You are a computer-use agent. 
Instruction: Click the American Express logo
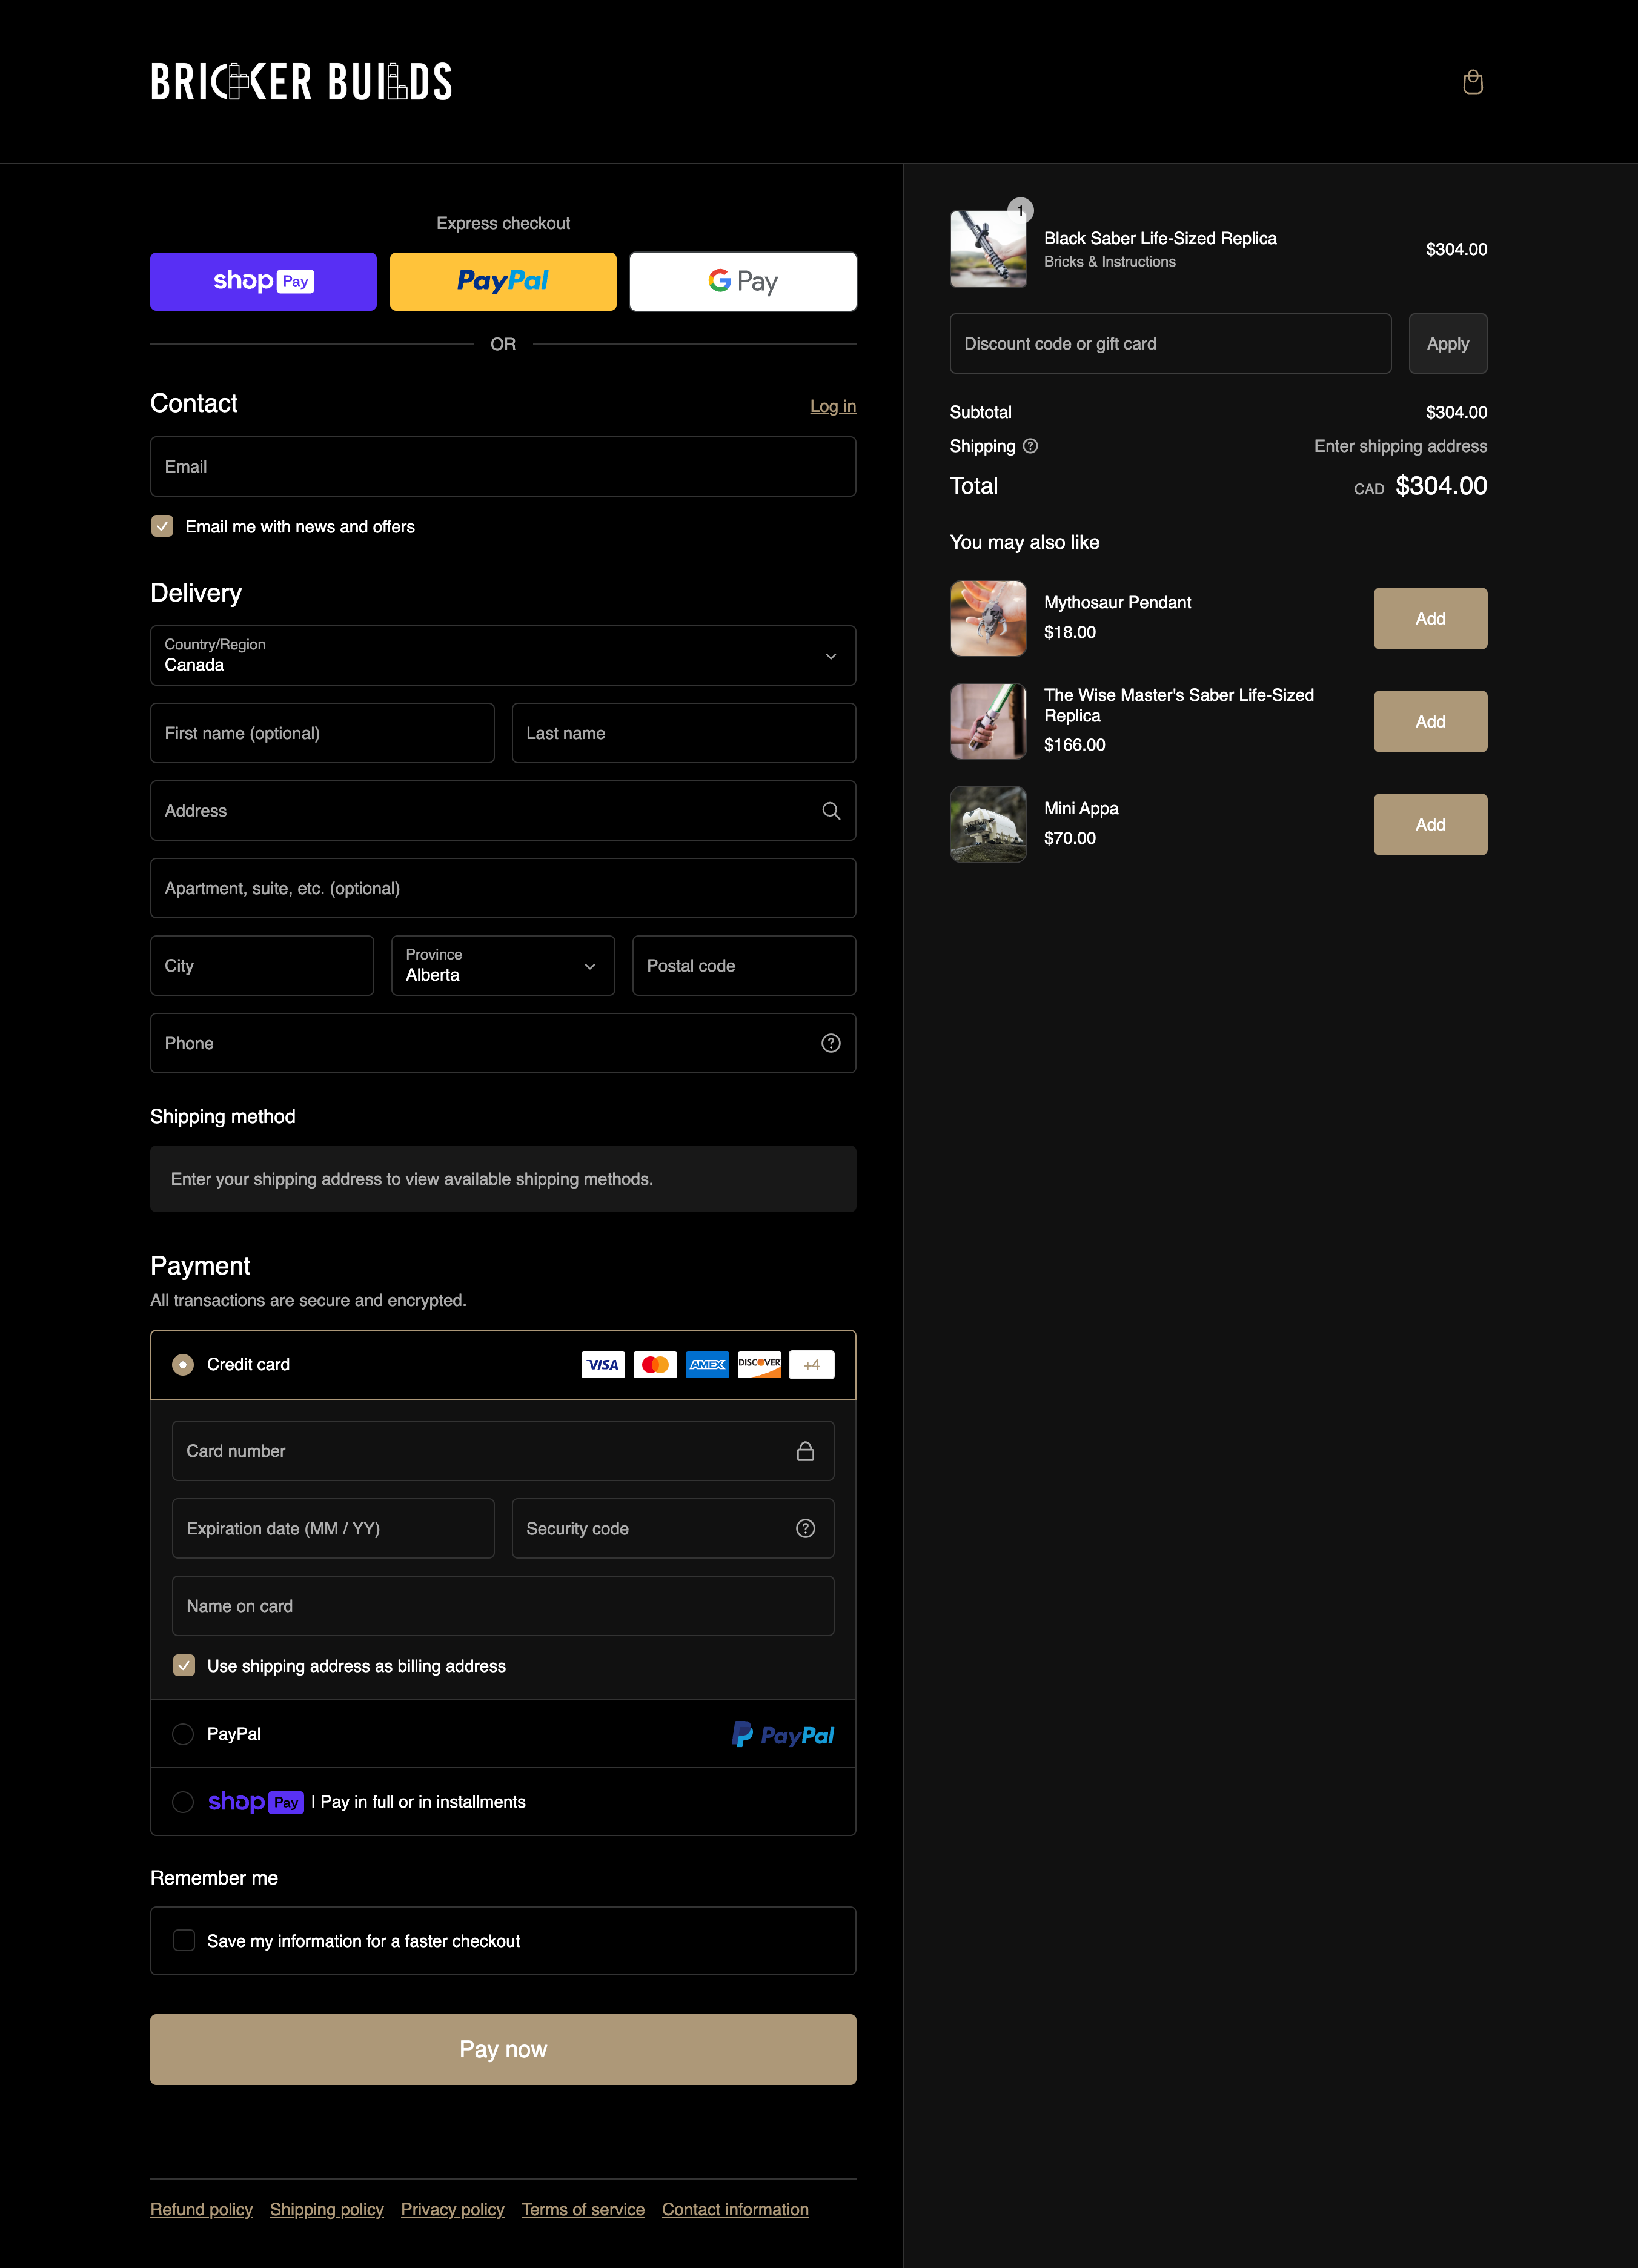[707, 1365]
